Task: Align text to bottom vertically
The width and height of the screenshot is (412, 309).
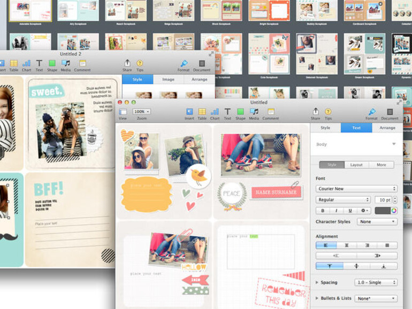Action: click(x=384, y=266)
